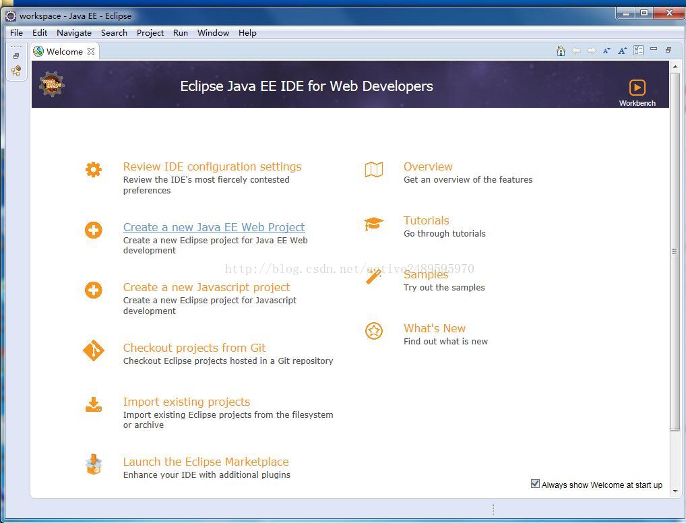
Task: Click the restore view icon in Welcome toolbar
Action: click(x=668, y=50)
